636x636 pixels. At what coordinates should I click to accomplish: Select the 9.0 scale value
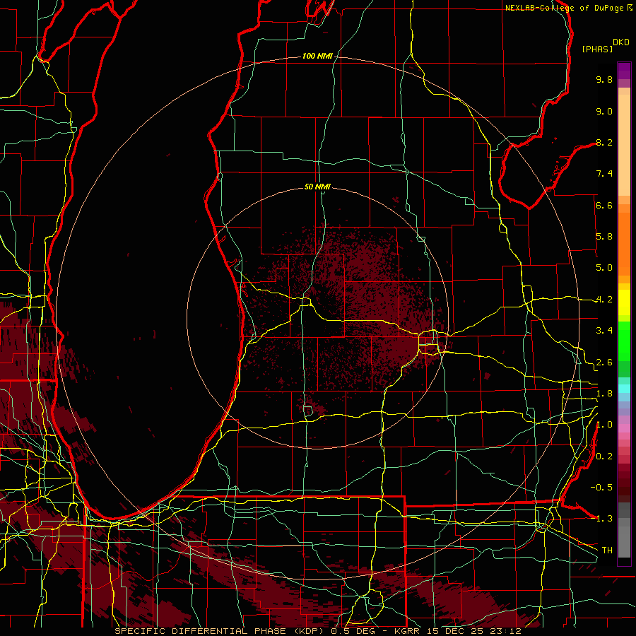(x=604, y=111)
